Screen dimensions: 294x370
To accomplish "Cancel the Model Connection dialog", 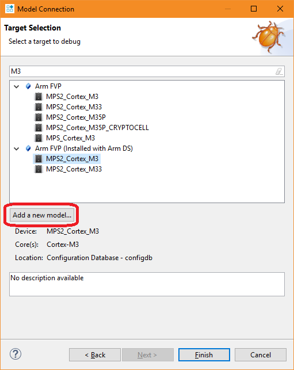I will pos(261,354).
